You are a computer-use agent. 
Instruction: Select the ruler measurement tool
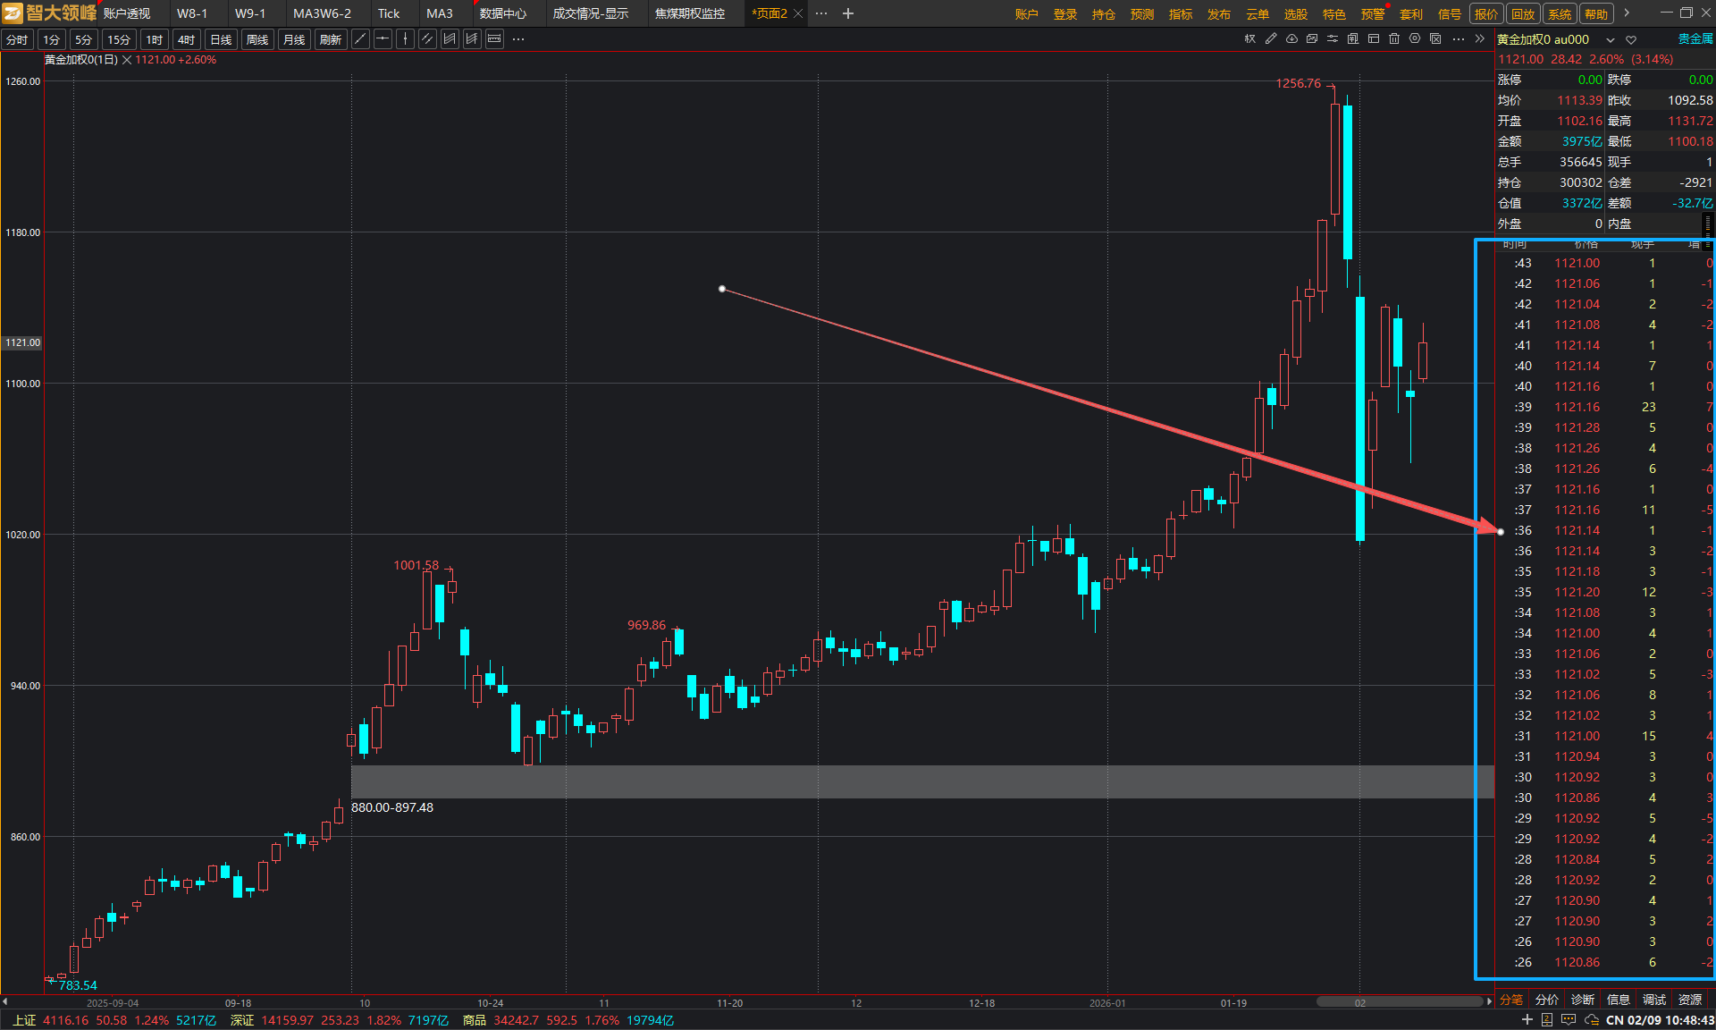coord(494,39)
